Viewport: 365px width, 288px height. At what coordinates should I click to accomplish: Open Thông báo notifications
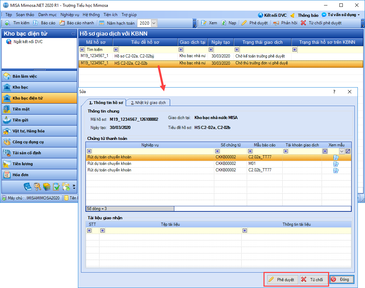point(304,15)
